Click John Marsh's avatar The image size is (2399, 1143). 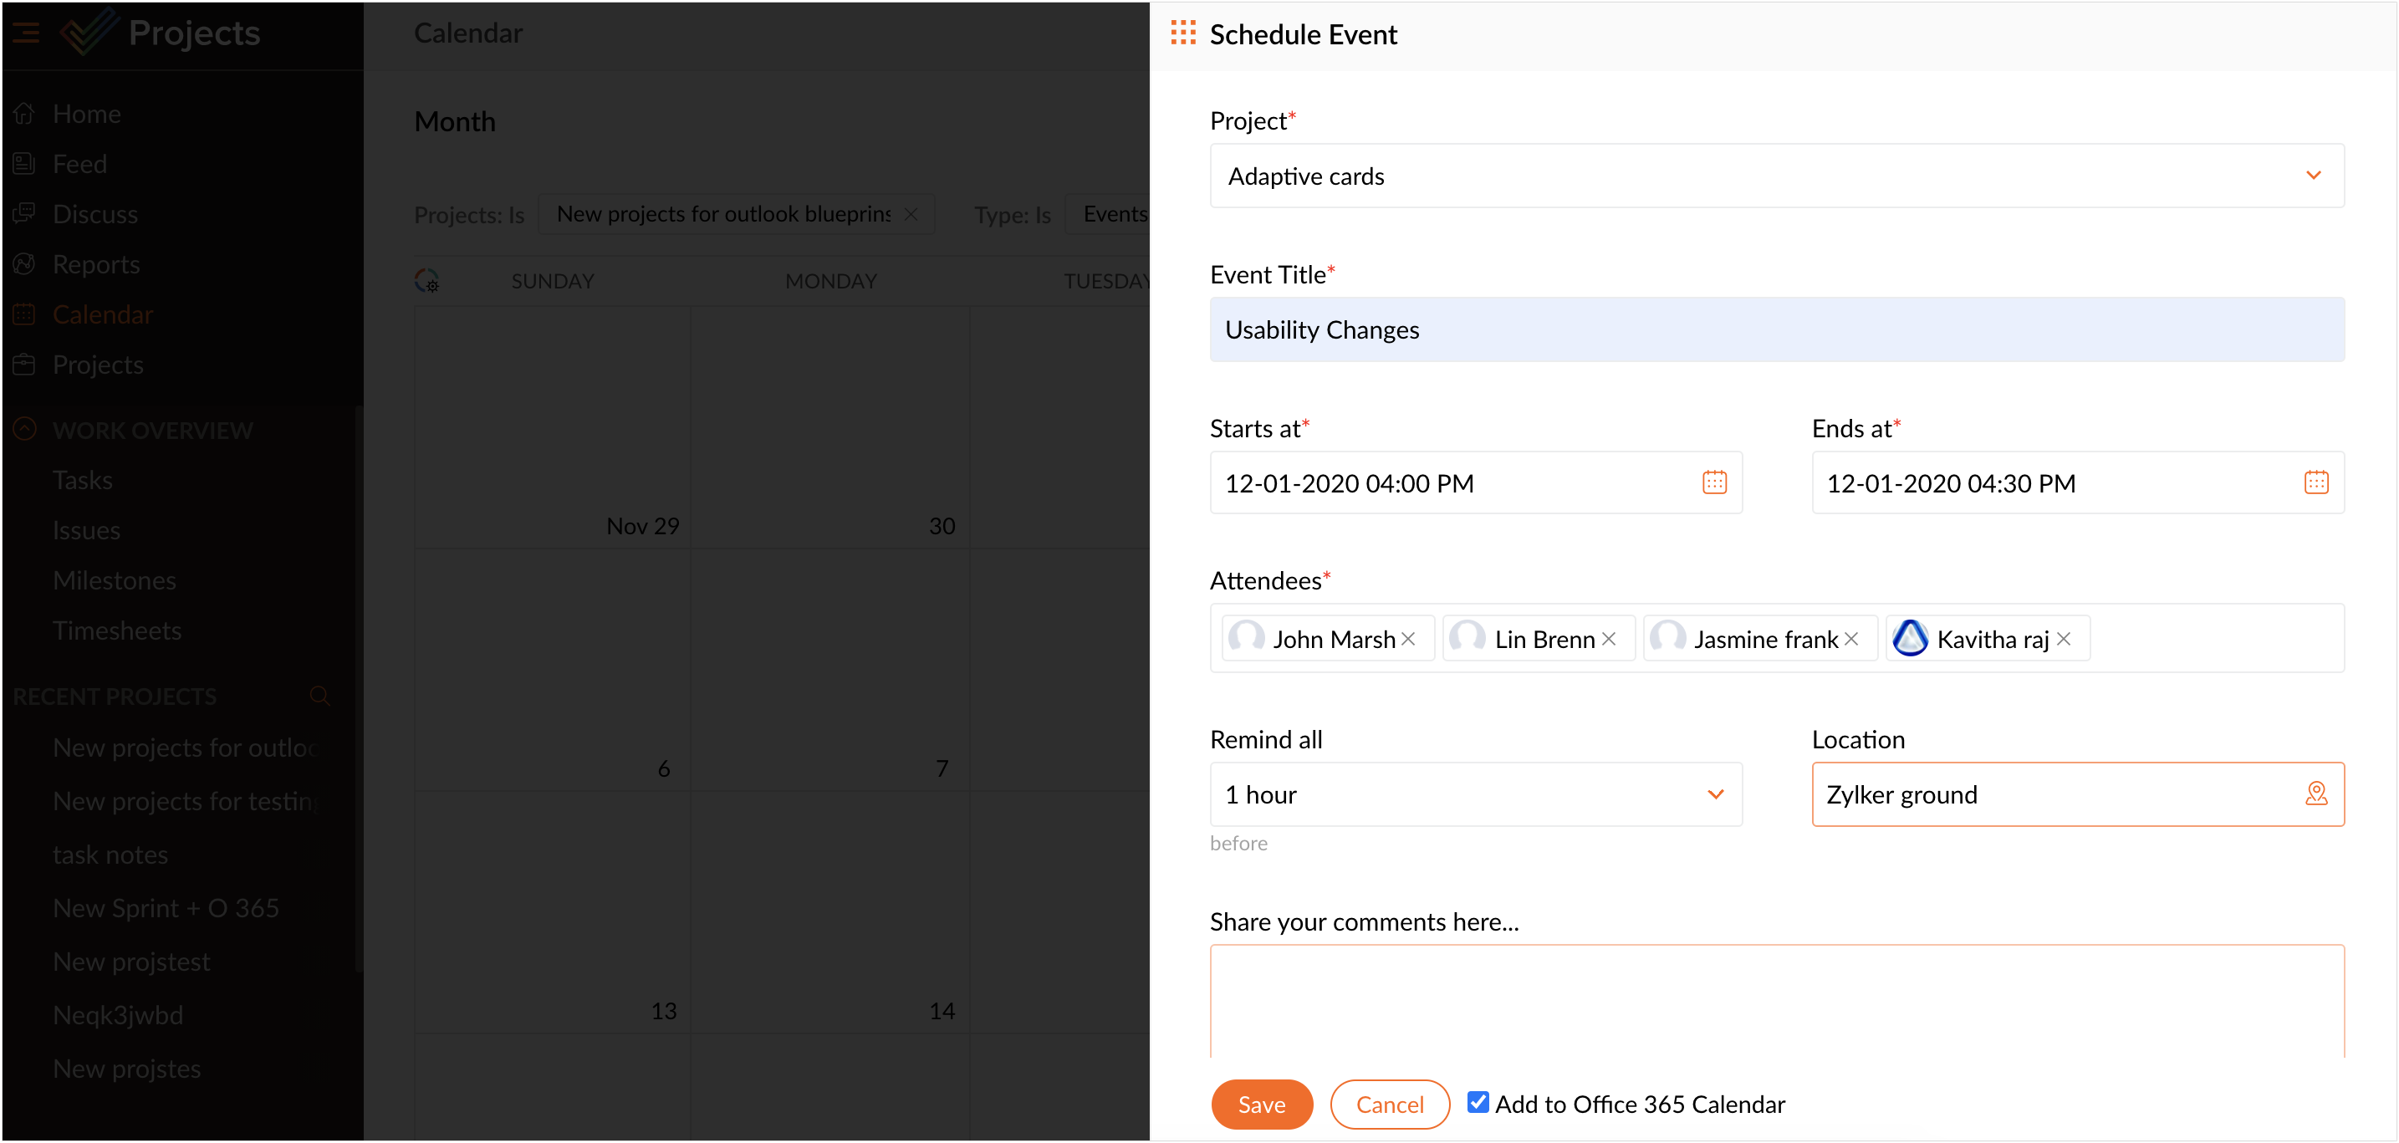point(1246,638)
